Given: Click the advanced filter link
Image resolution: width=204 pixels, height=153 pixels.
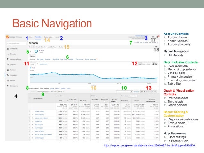Looking at the screenshot, I should coord(136,92).
